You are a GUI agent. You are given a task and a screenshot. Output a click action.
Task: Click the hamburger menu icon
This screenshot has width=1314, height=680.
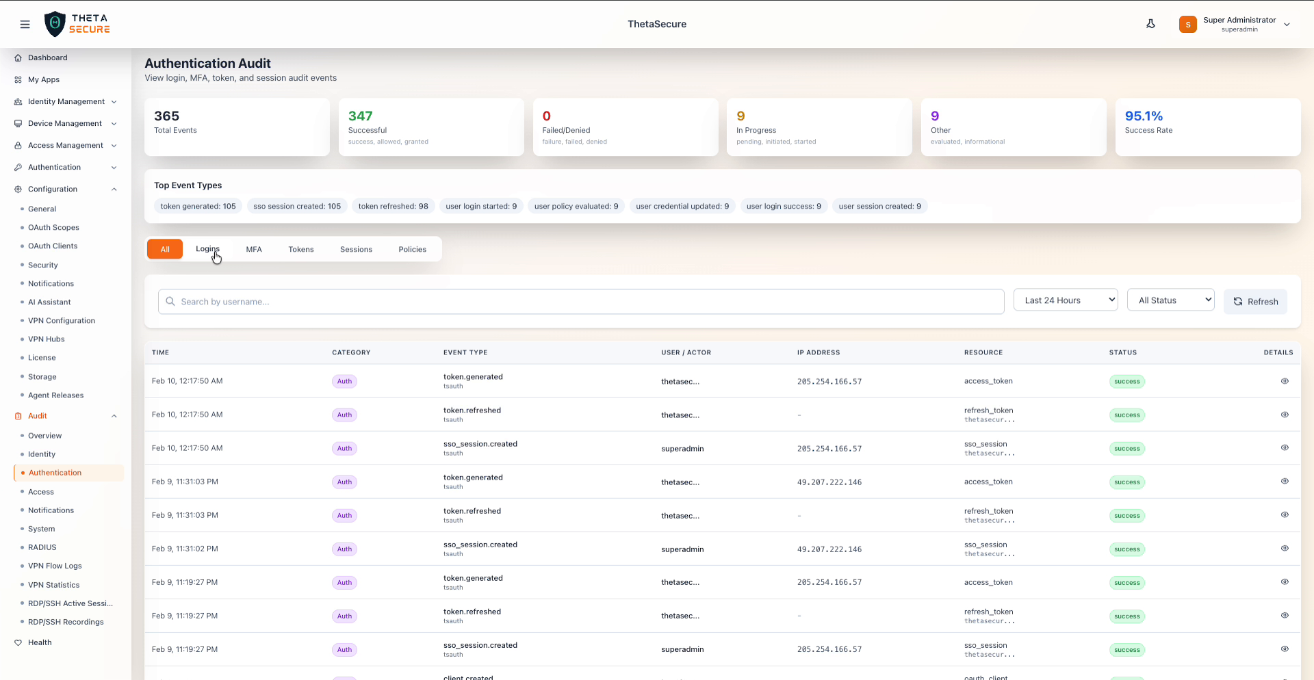[25, 24]
